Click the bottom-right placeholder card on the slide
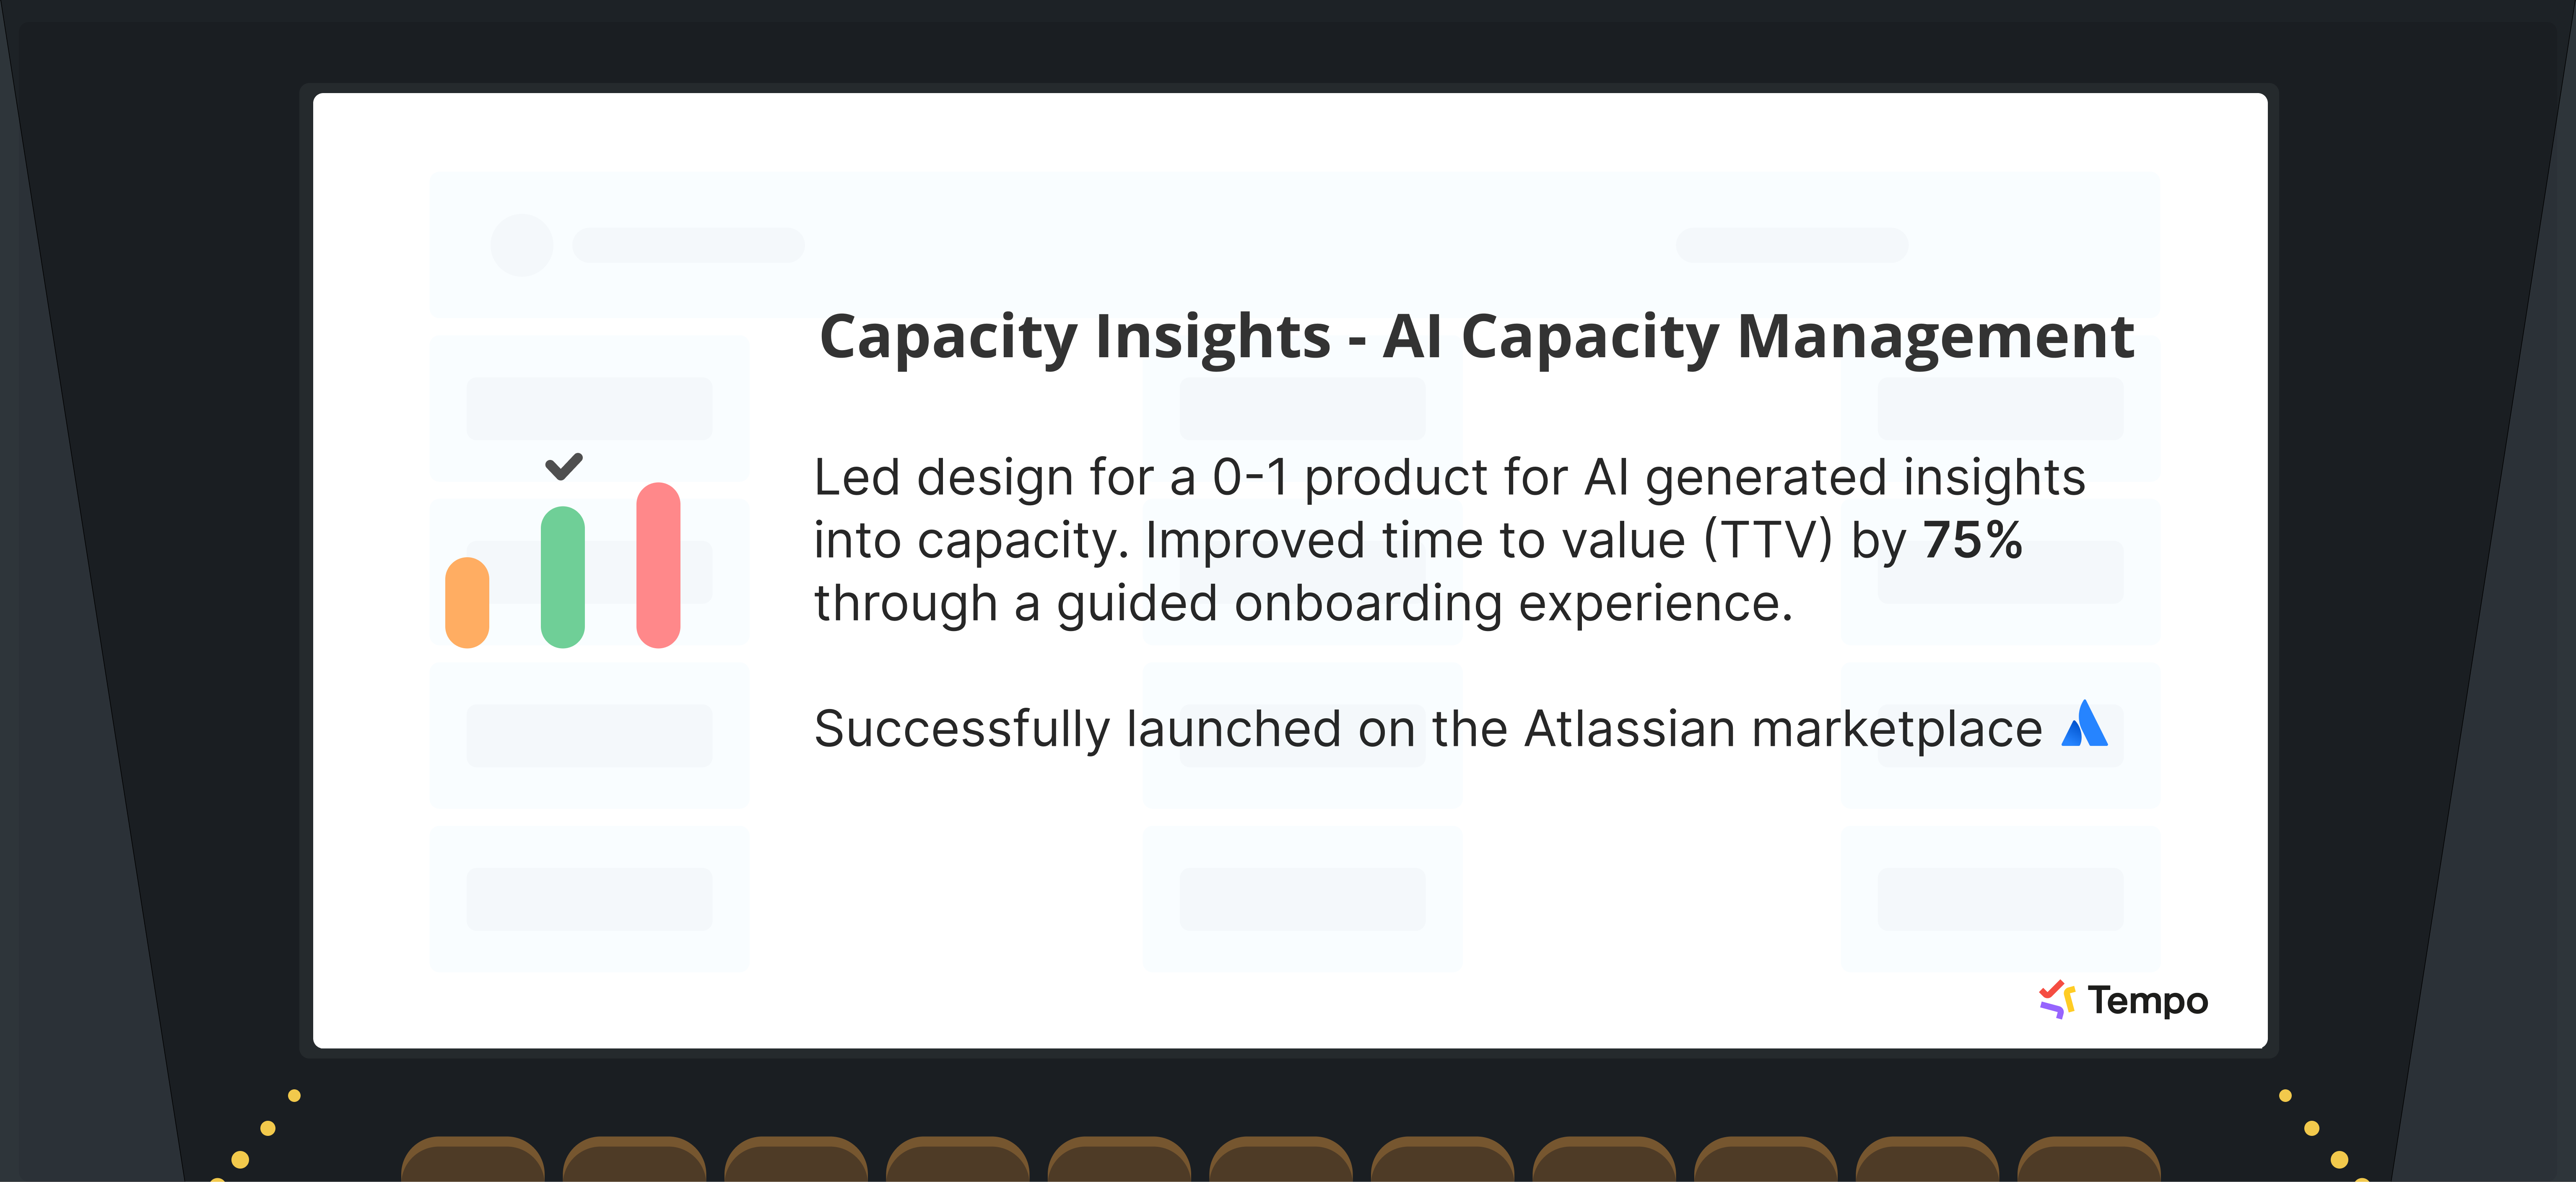 pos(2000,898)
